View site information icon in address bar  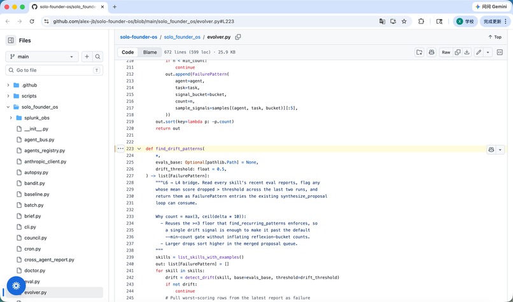pos(46,21)
